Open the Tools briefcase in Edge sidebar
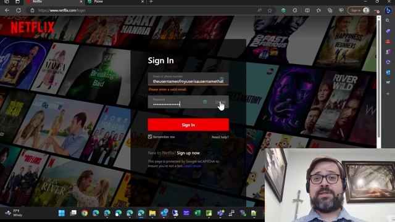This screenshot has height=222, width=395. click(x=388, y=41)
